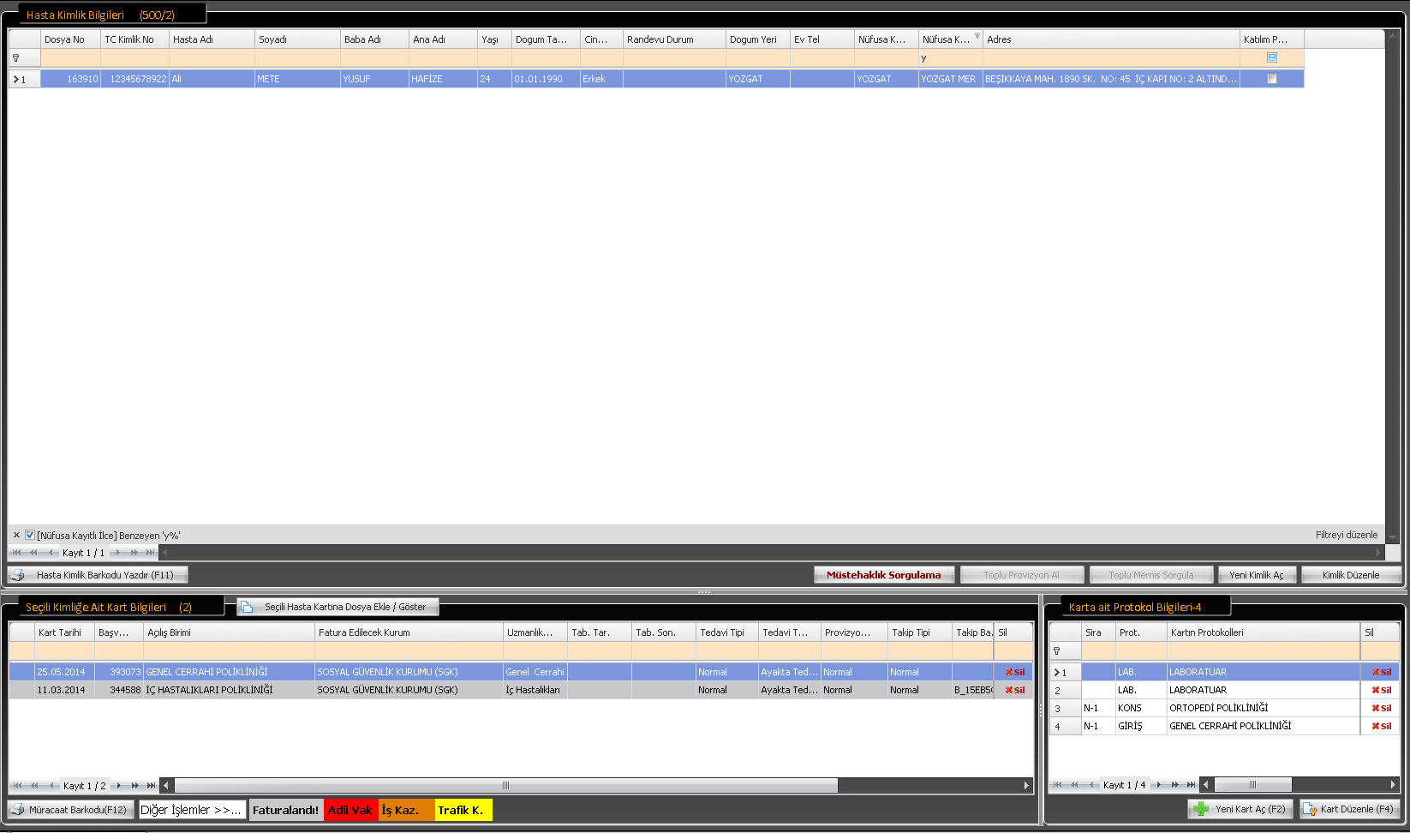
Task: Sort by Açılış Birimi column header
Action: click(x=229, y=632)
